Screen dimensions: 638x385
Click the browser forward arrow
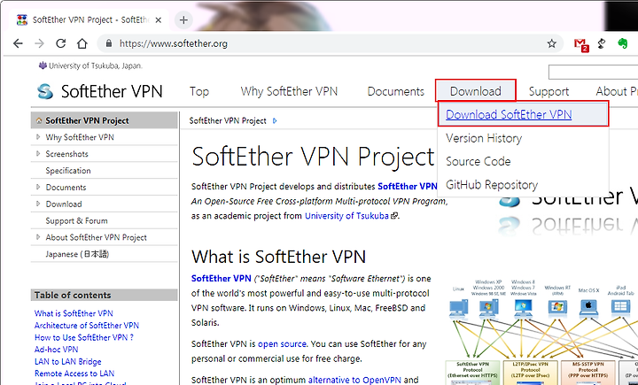click(40, 43)
